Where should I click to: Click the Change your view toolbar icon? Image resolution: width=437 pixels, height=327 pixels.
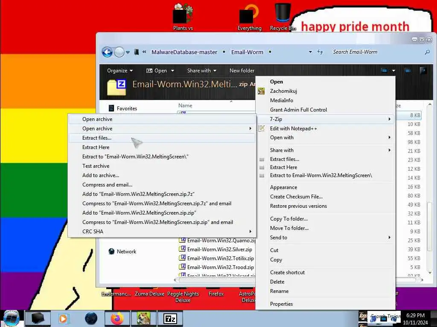(385, 71)
